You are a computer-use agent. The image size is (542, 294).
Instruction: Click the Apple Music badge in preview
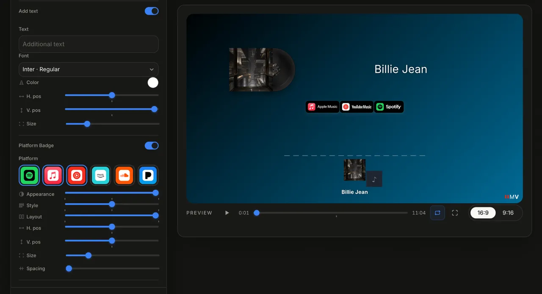tap(323, 107)
